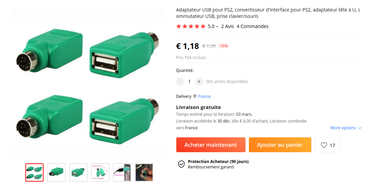Screen dimensions: 371x188
Task: Click the Buyer Protection shield icon
Action: tap(181, 164)
